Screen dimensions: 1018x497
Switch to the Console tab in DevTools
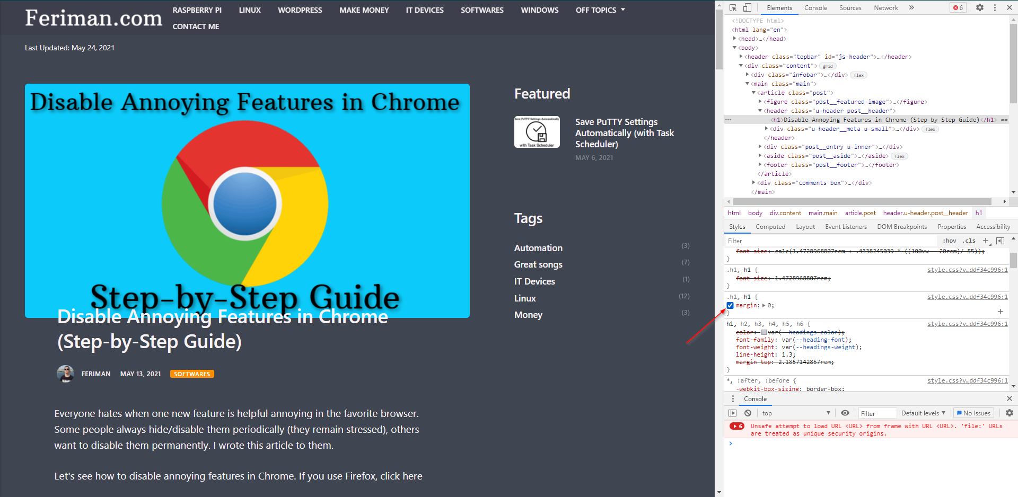[x=815, y=8]
